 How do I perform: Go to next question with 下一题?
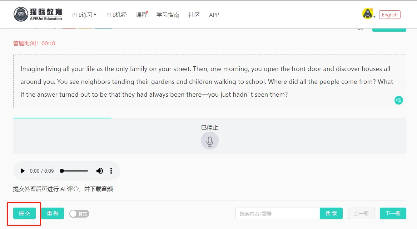[x=393, y=213]
